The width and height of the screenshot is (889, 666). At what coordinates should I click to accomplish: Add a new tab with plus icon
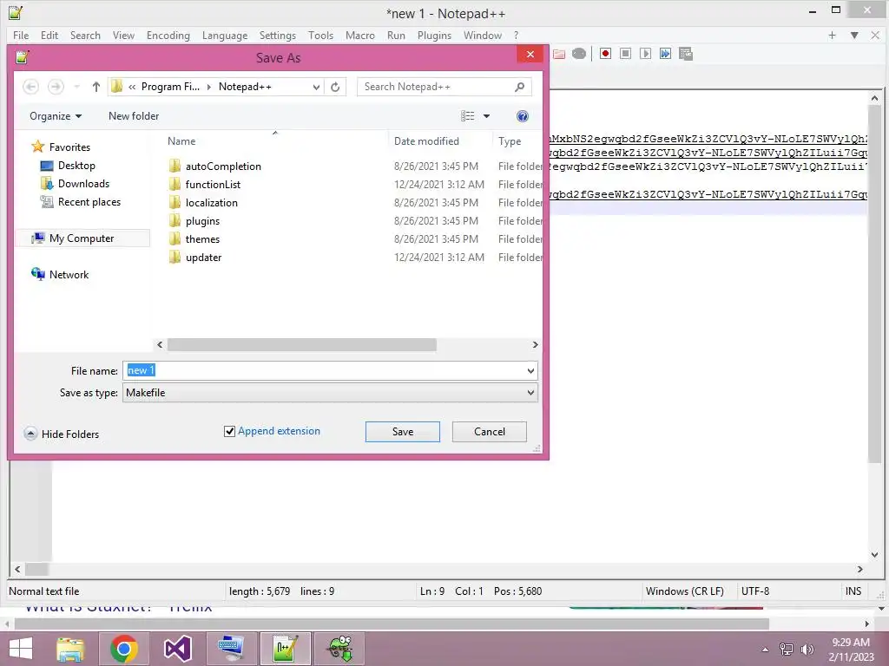[832, 35]
